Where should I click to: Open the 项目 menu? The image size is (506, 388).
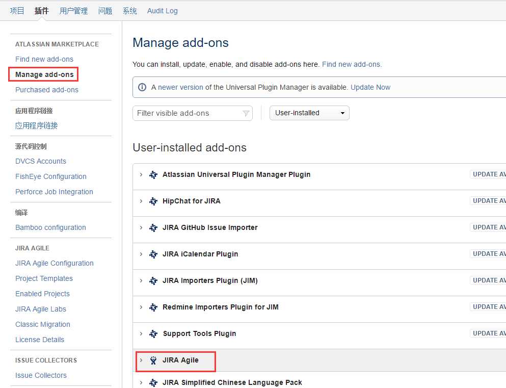pyautogui.click(x=17, y=11)
